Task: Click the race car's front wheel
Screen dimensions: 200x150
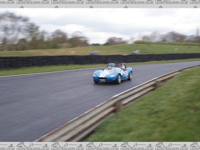Action: 118,79
